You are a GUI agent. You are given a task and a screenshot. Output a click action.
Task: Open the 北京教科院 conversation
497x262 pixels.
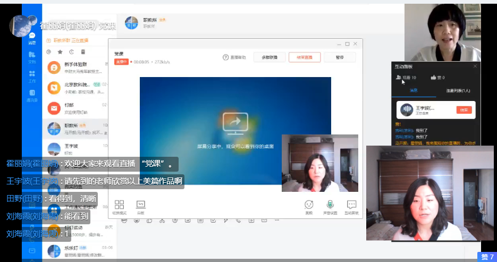[x=75, y=88]
